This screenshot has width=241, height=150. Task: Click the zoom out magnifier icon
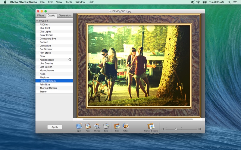(163, 129)
